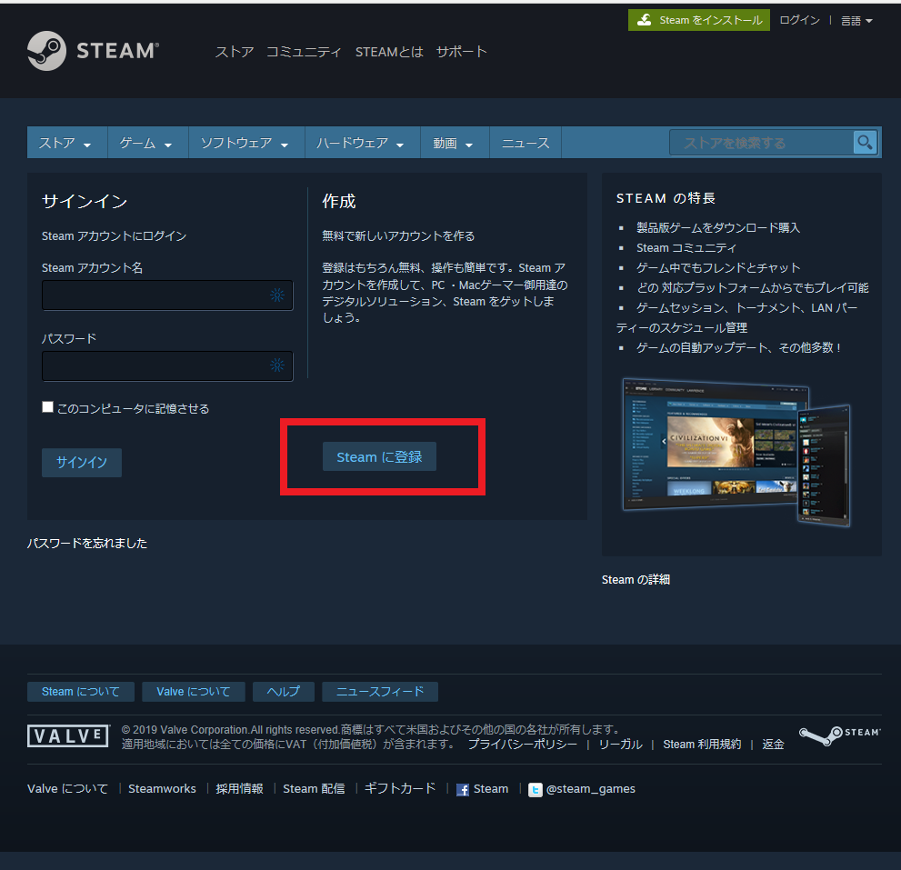This screenshot has width=901, height=870.
Task: Click the ヘルプ footer button
Action: (x=284, y=691)
